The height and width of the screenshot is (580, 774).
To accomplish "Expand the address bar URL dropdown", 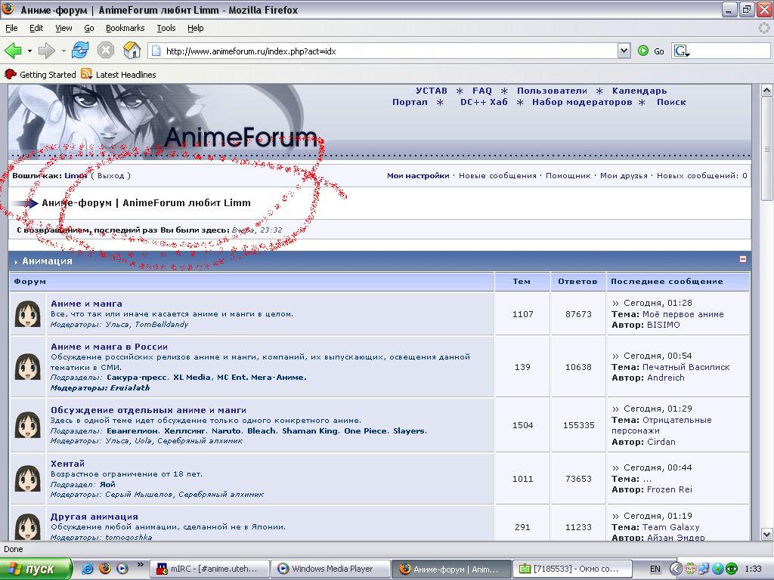I will coord(624,51).
